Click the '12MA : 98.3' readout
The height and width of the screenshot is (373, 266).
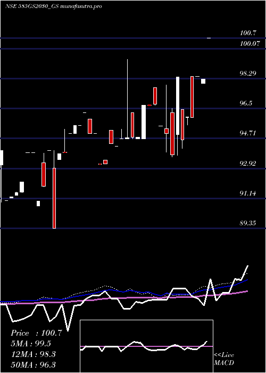click(x=33, y=354)
